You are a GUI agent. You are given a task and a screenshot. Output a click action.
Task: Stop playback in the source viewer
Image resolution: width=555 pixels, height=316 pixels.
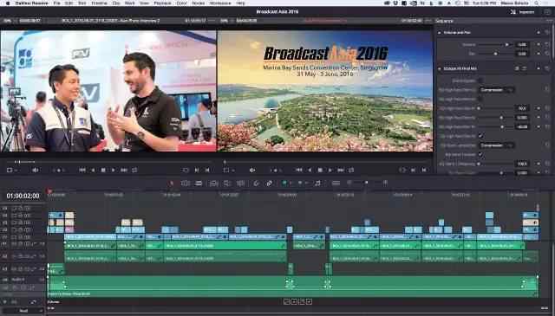[103, 171]
